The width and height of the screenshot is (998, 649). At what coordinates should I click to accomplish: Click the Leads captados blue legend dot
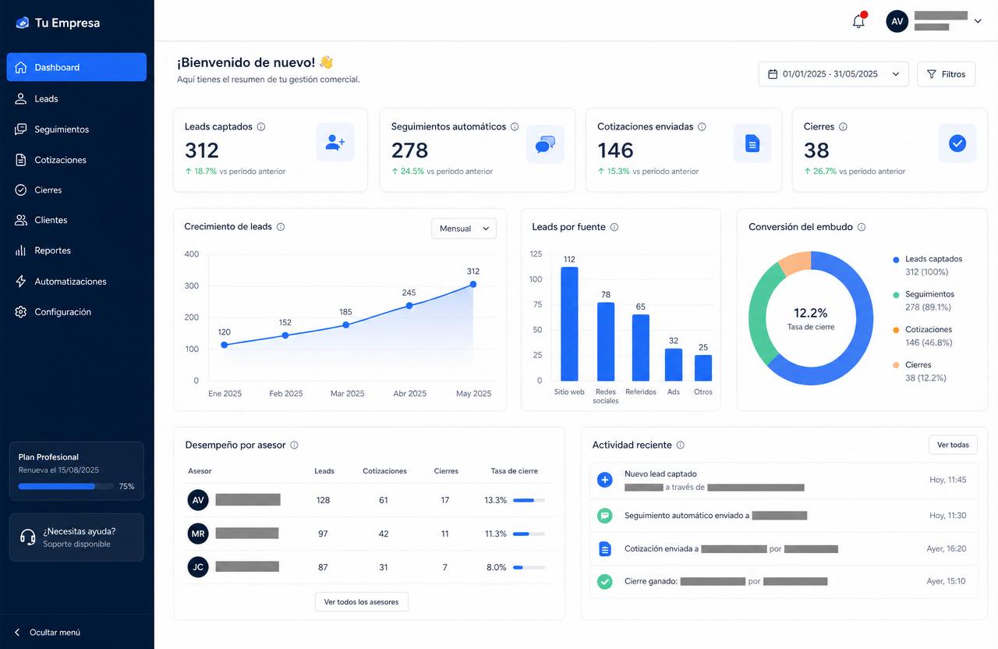(x=897, y=259)
